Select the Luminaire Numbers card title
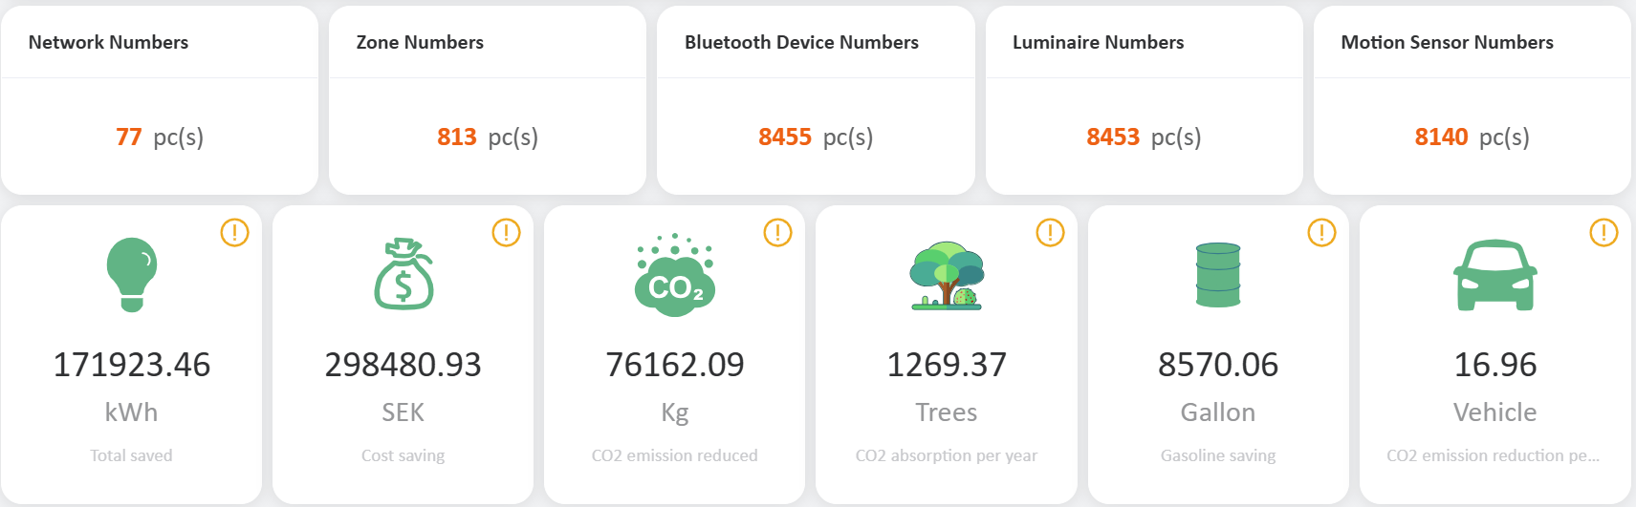Viewport: 1636px width, 507px height. pos(1098,42)
